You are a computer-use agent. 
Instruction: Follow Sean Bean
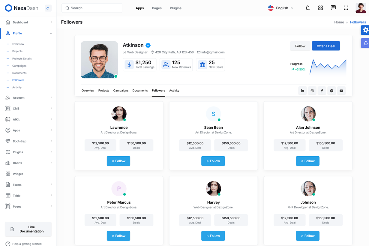213,161
